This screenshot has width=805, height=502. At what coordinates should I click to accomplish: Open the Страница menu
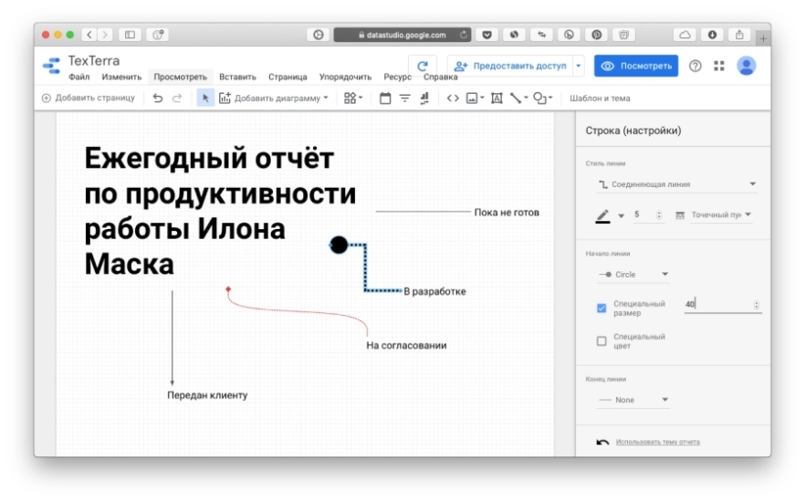(287, 77)
